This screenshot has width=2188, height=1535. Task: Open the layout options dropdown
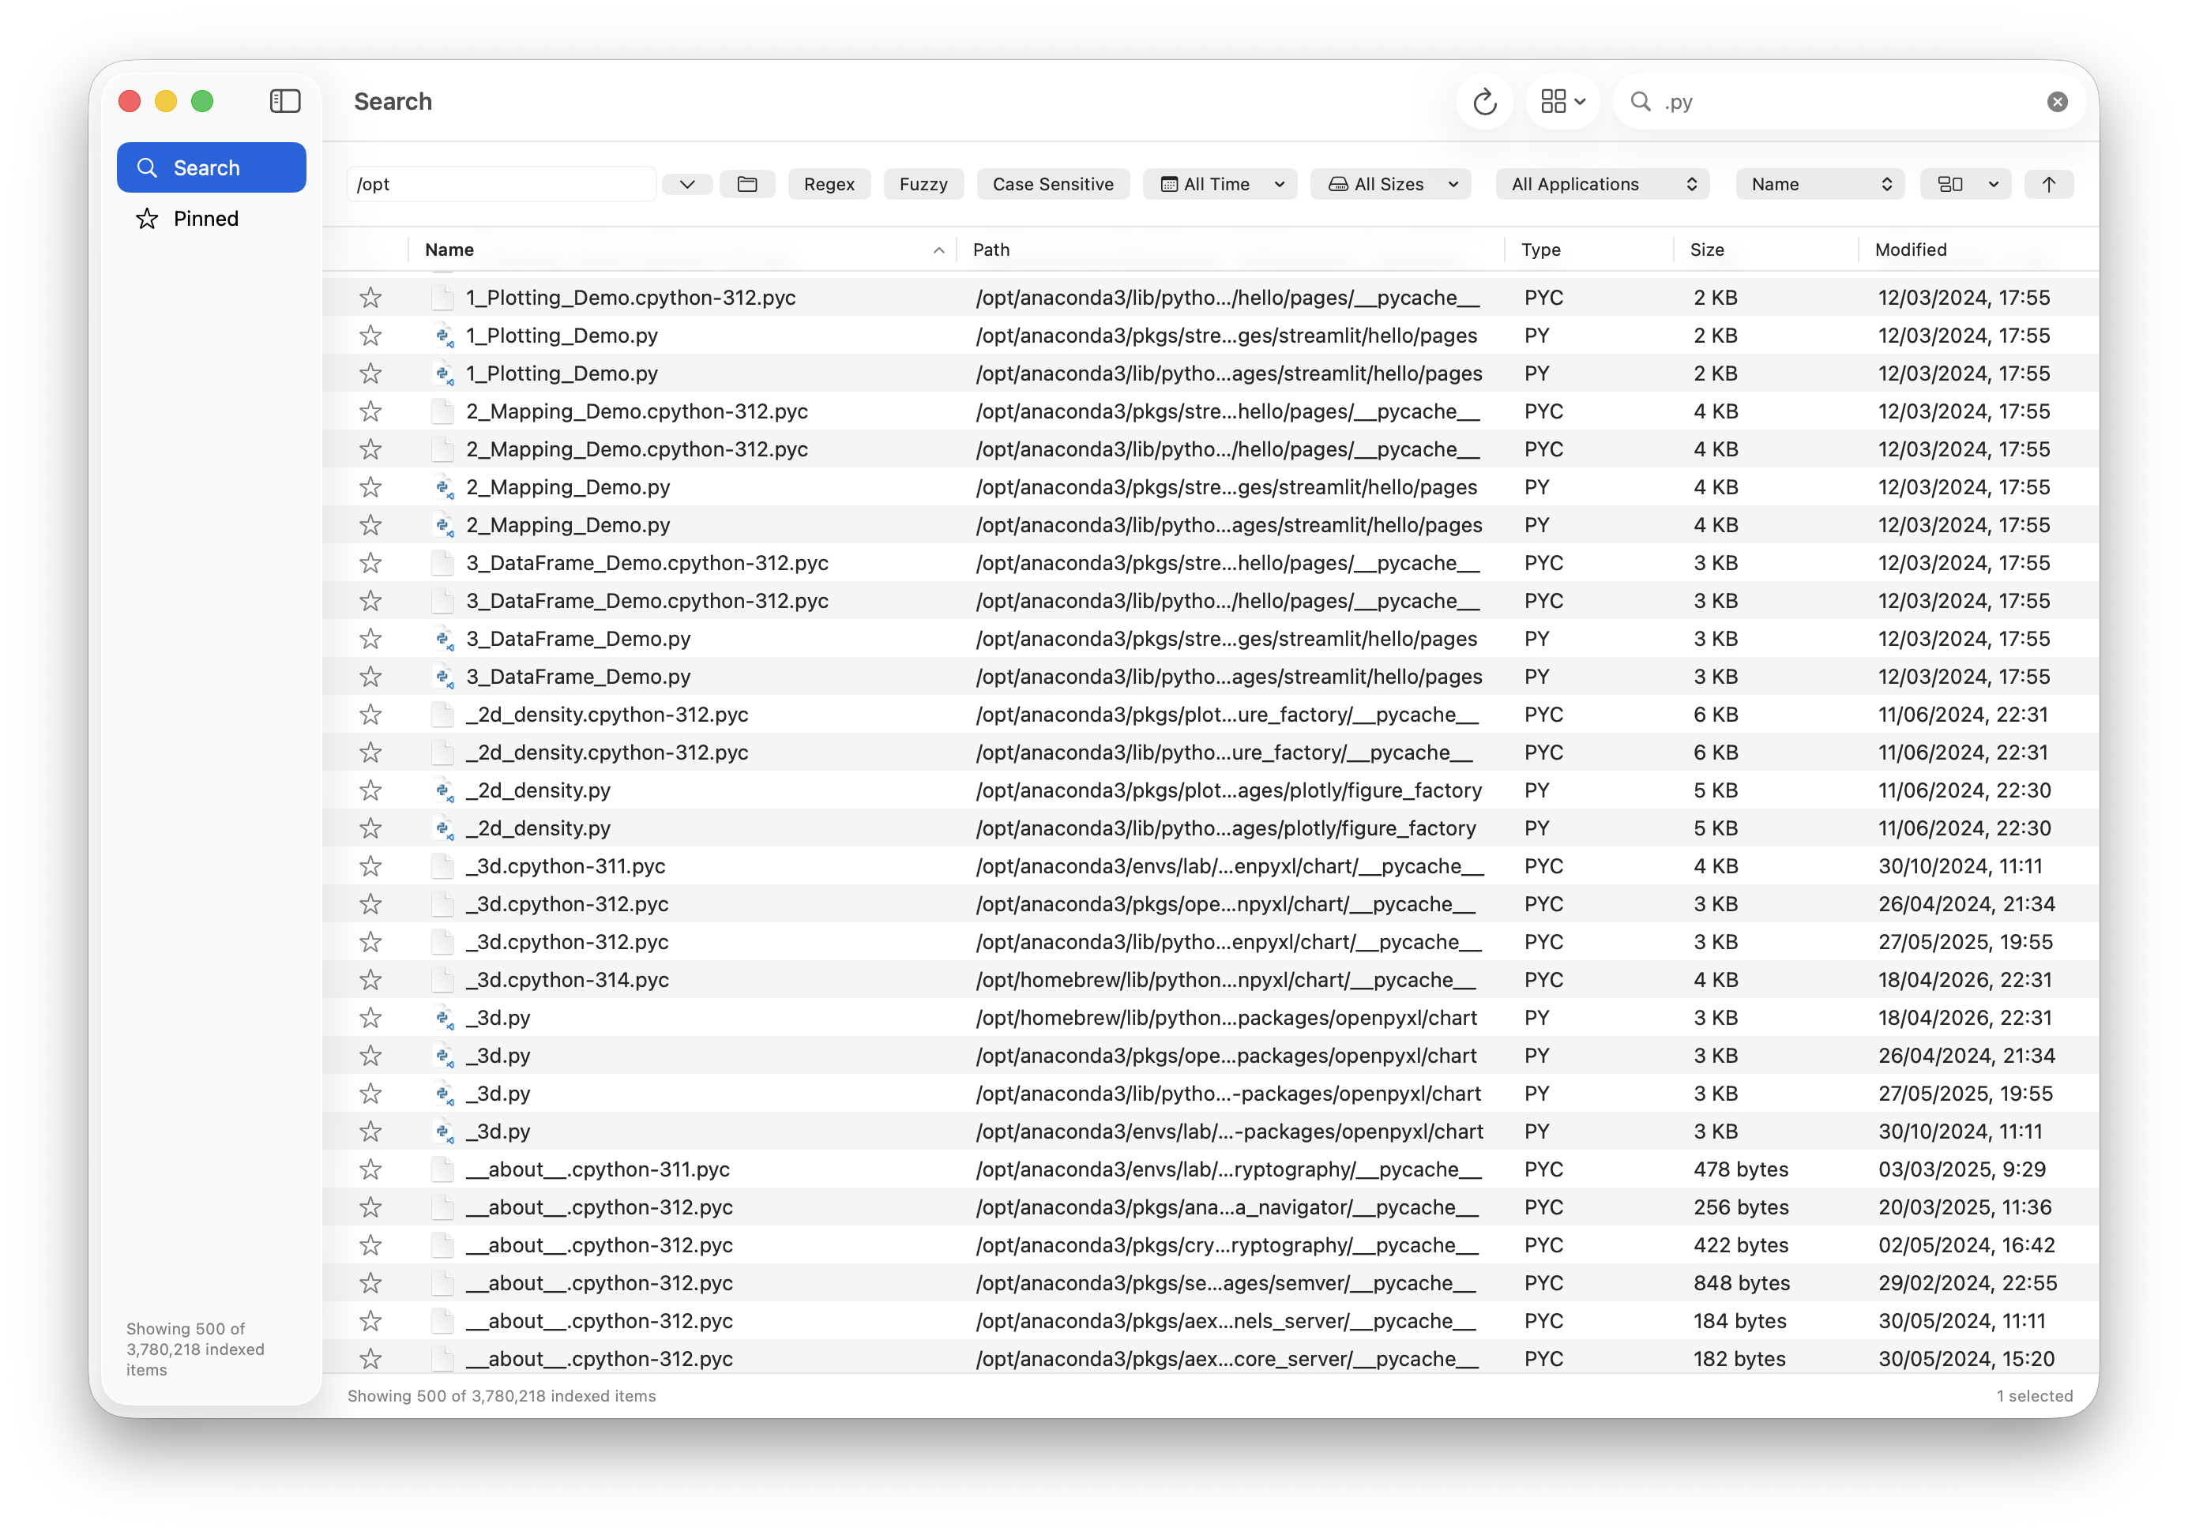[1965, 184]
